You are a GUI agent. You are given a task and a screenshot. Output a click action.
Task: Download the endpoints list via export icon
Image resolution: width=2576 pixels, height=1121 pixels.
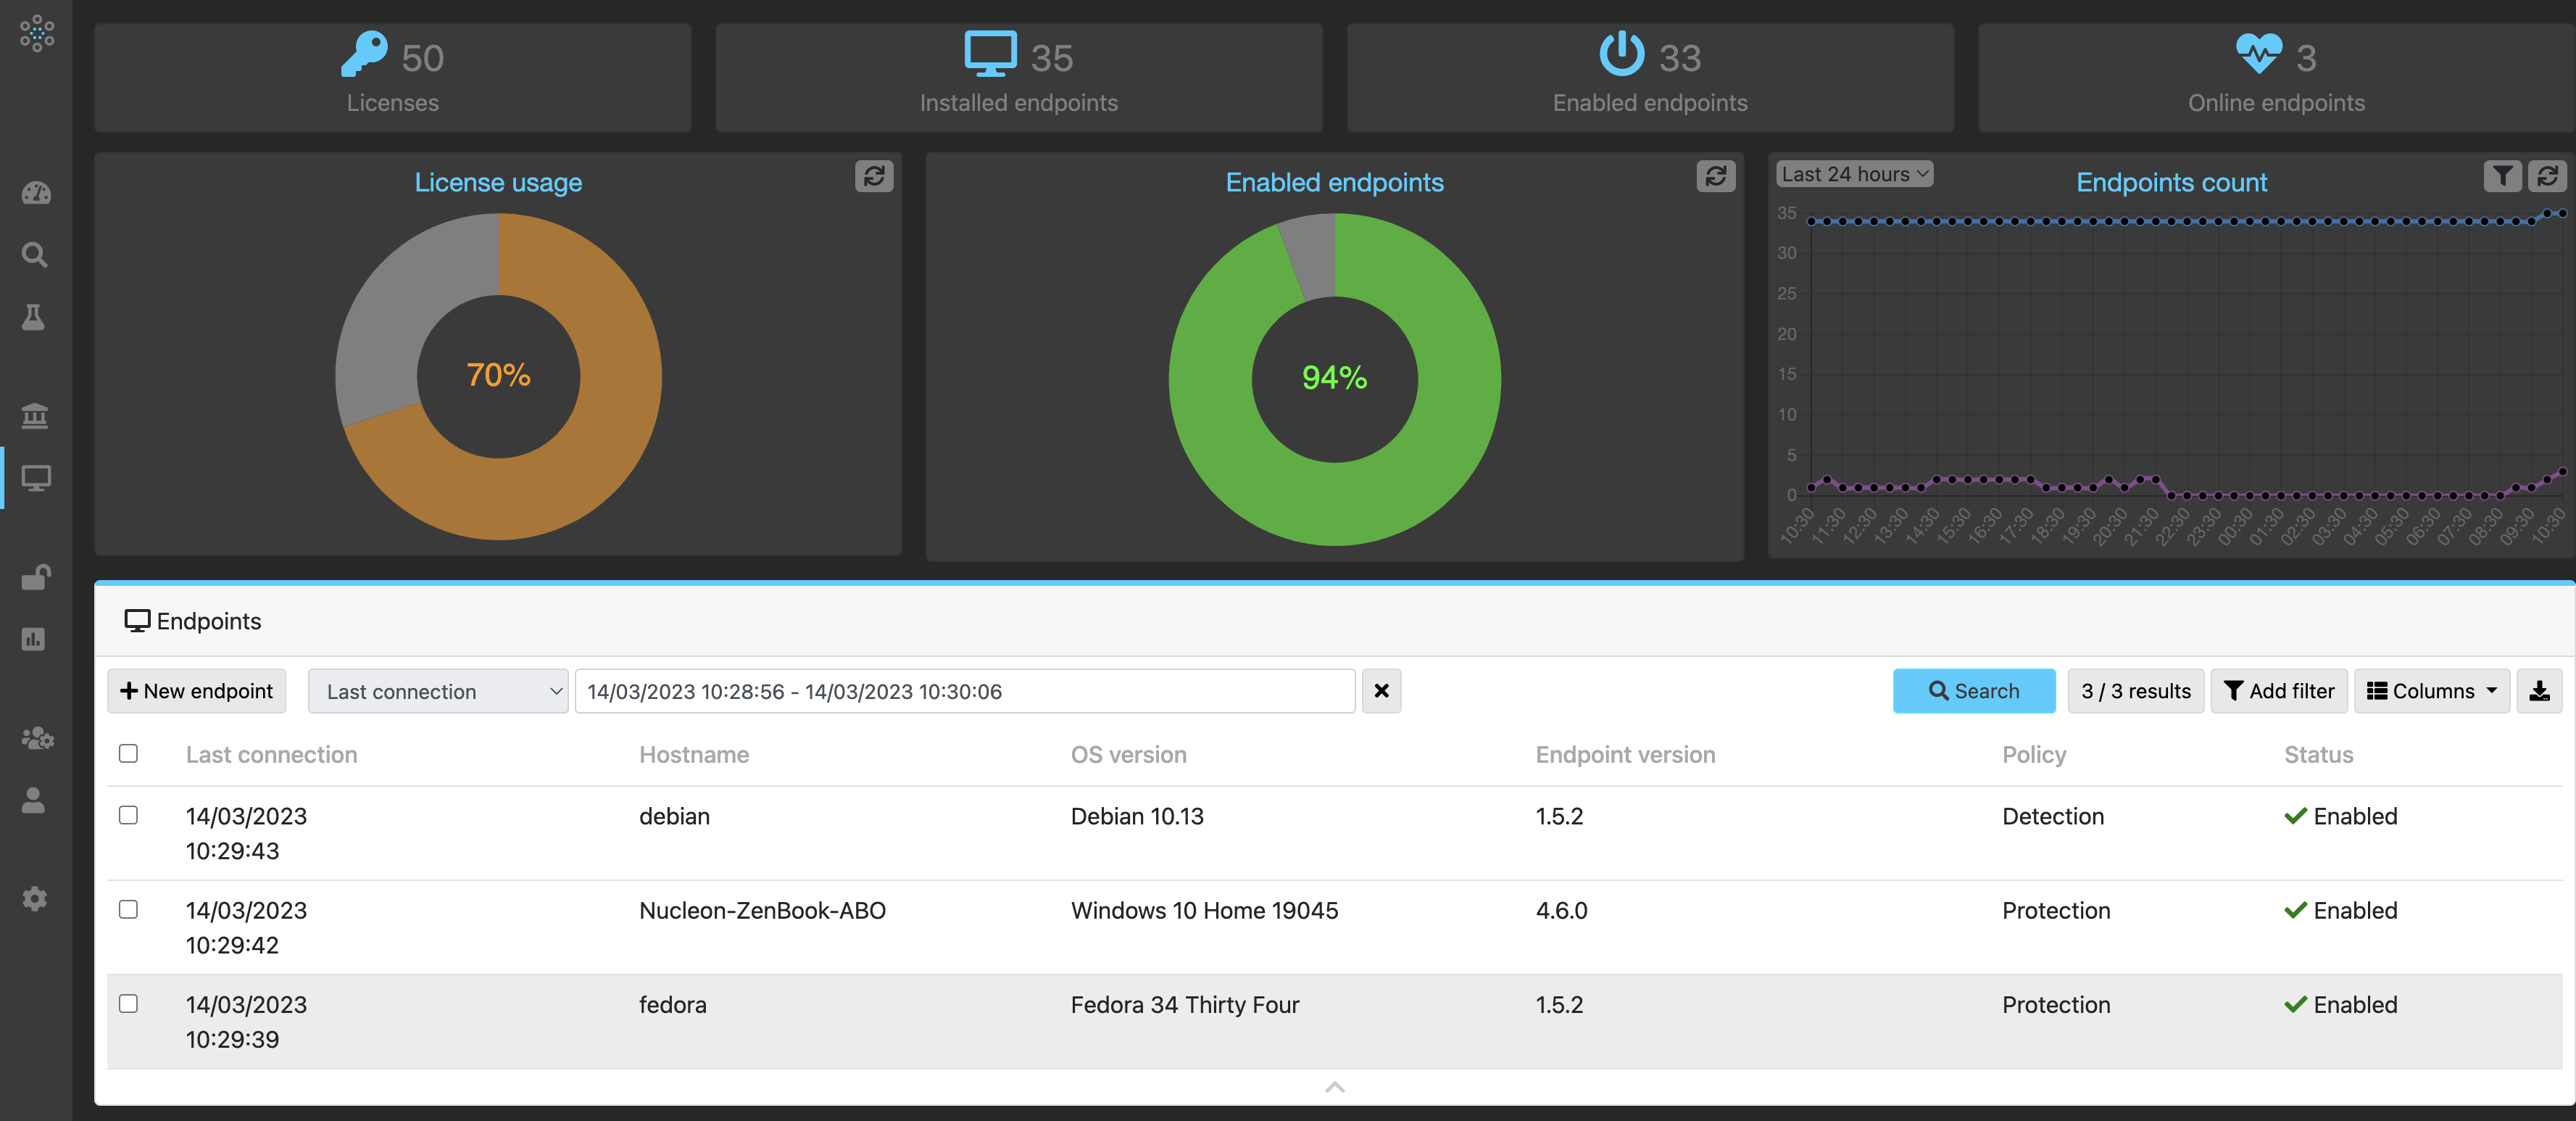coord(2538,691)
